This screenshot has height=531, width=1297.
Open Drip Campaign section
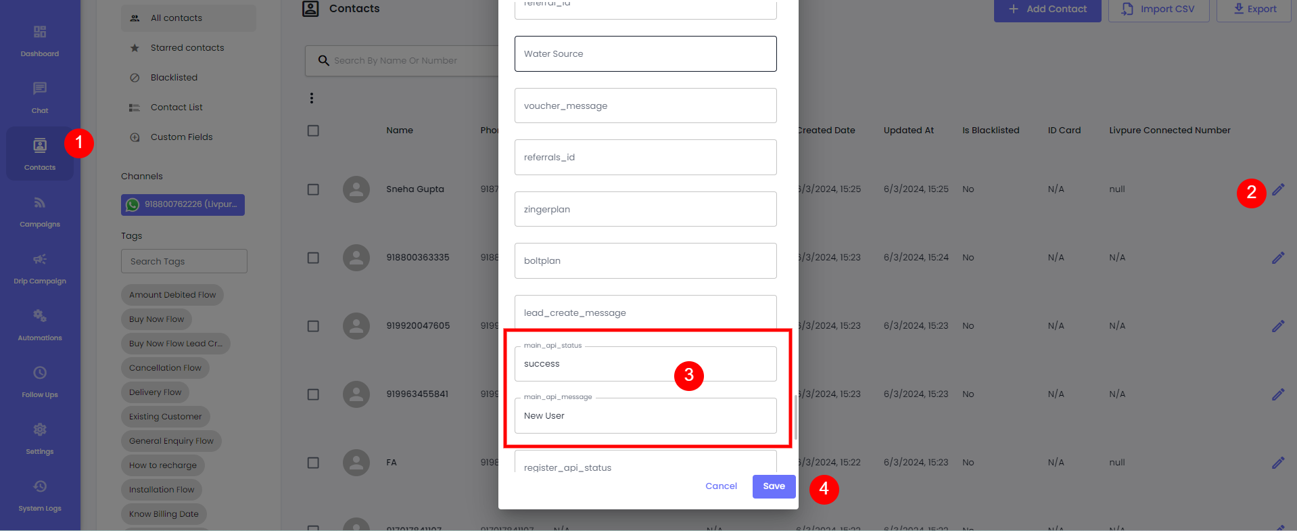pos(40,267)
